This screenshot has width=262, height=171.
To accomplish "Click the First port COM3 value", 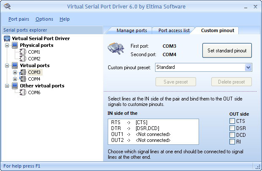I will tap(169, 46).
